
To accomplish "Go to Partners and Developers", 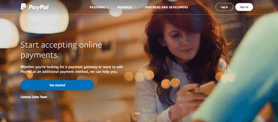I will 166,7.
